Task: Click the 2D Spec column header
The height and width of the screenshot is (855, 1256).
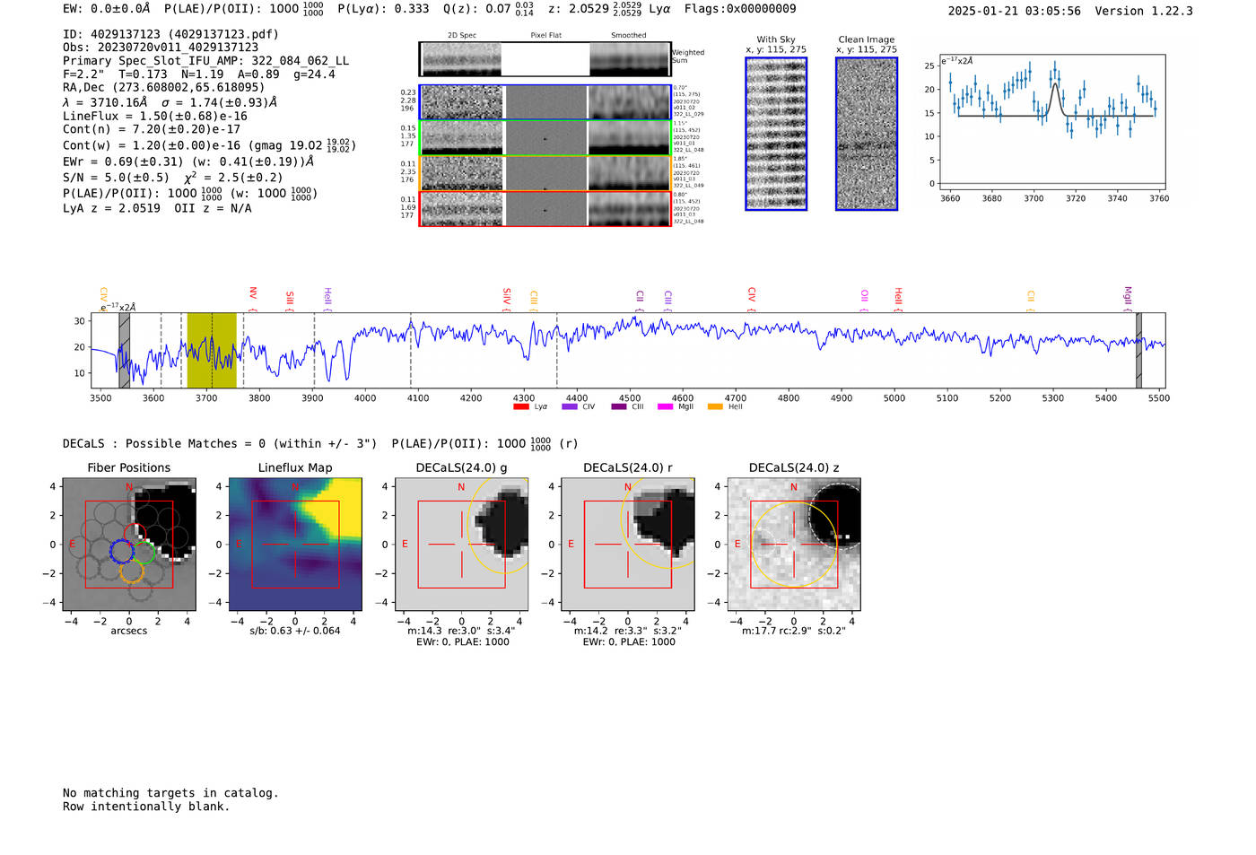Action: (x=462, y=36)
